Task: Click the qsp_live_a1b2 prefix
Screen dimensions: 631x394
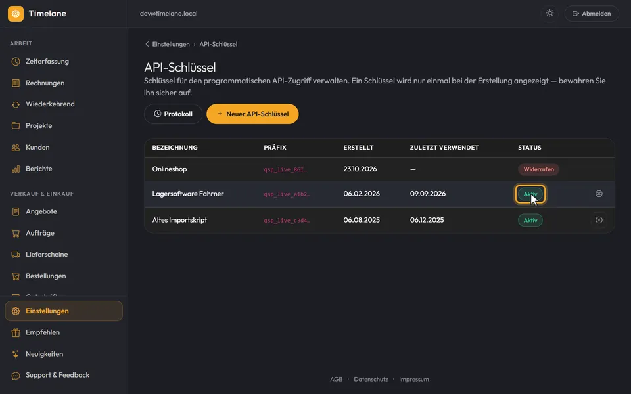Action: pos(287,194)
